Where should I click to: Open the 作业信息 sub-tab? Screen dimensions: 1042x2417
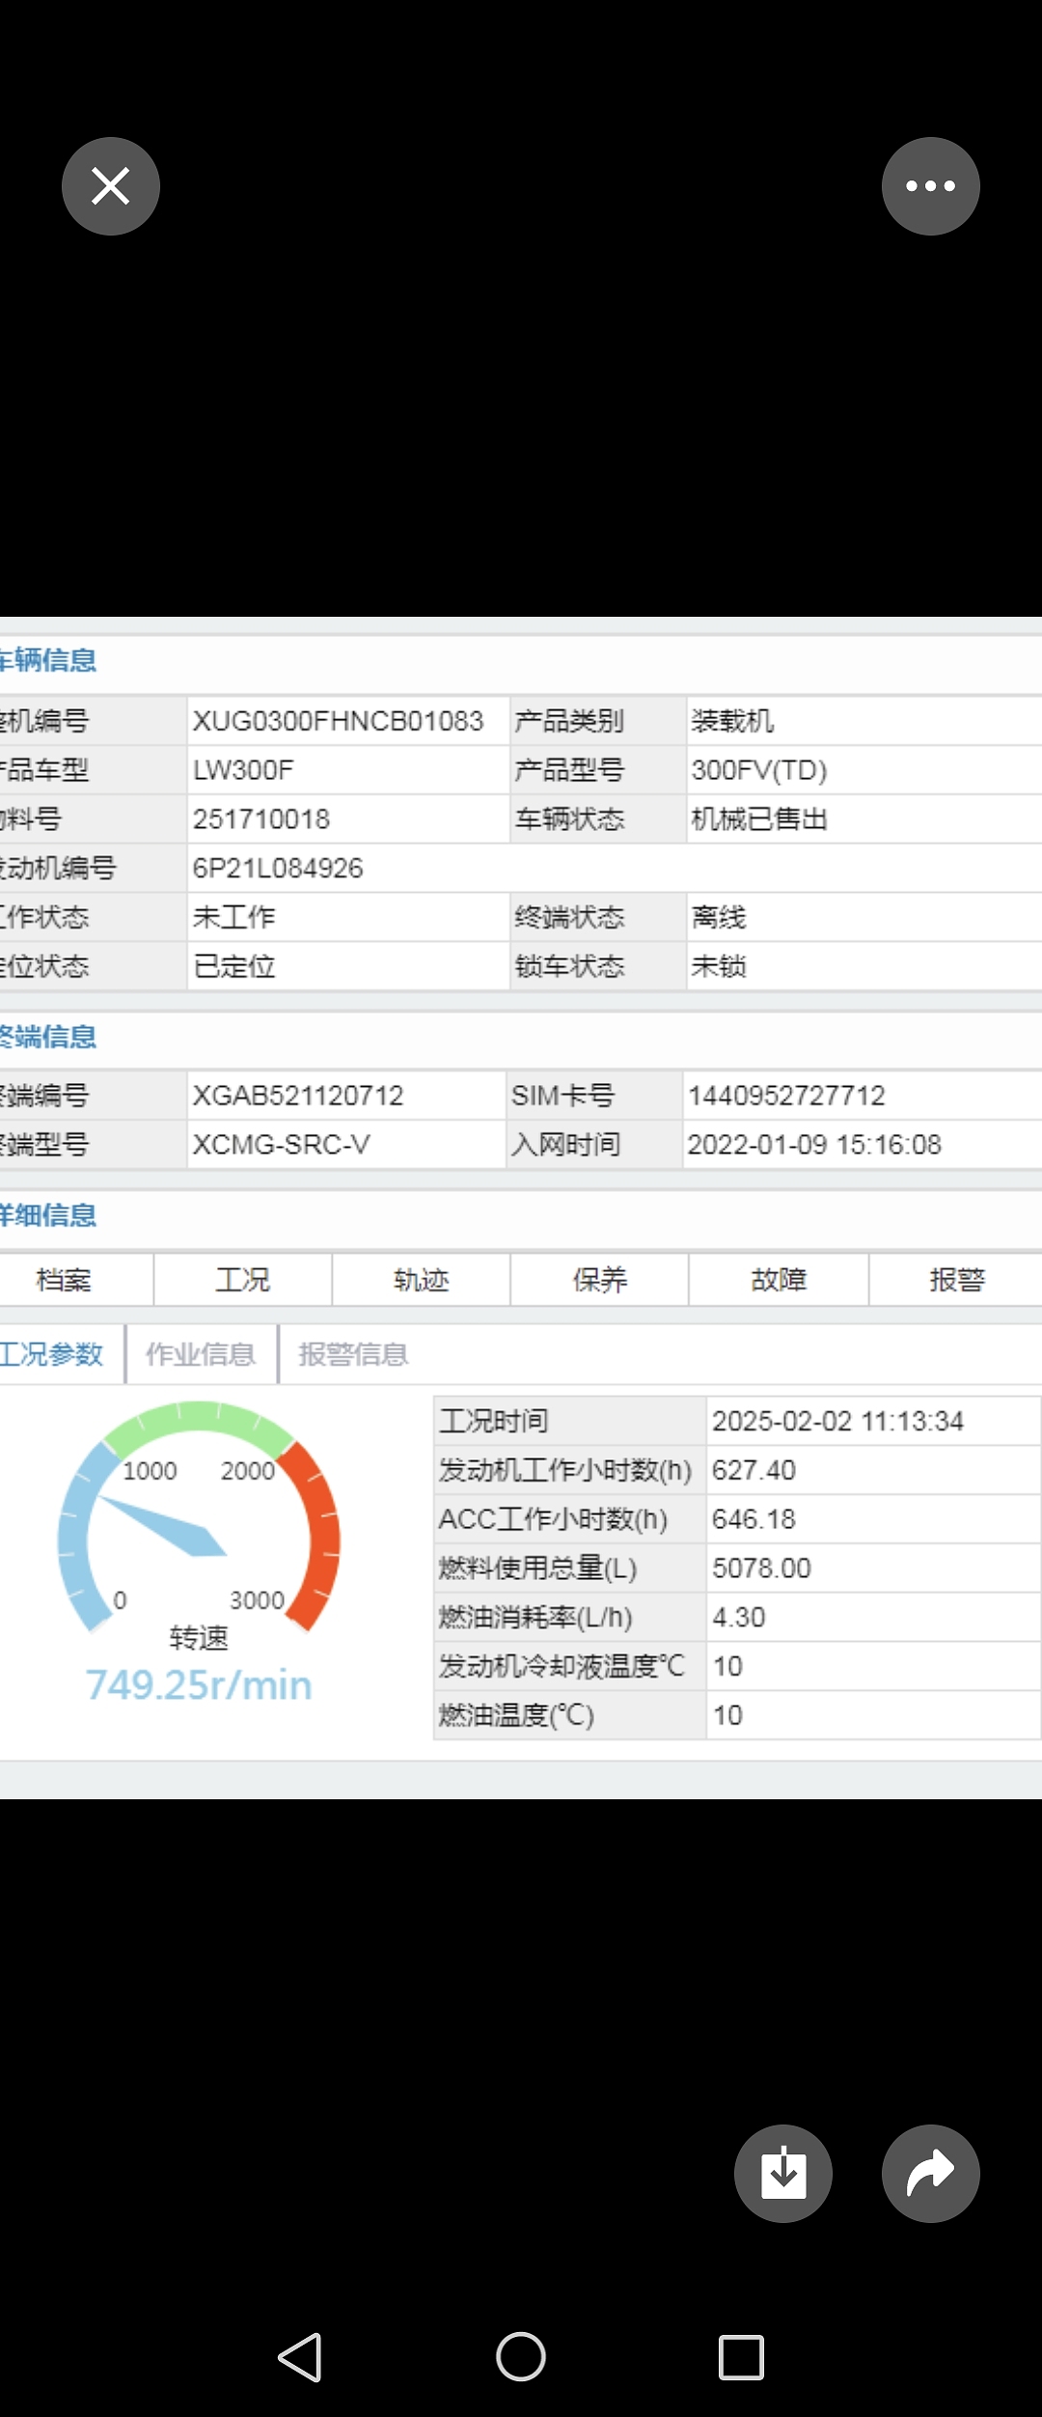[201, 1354]
